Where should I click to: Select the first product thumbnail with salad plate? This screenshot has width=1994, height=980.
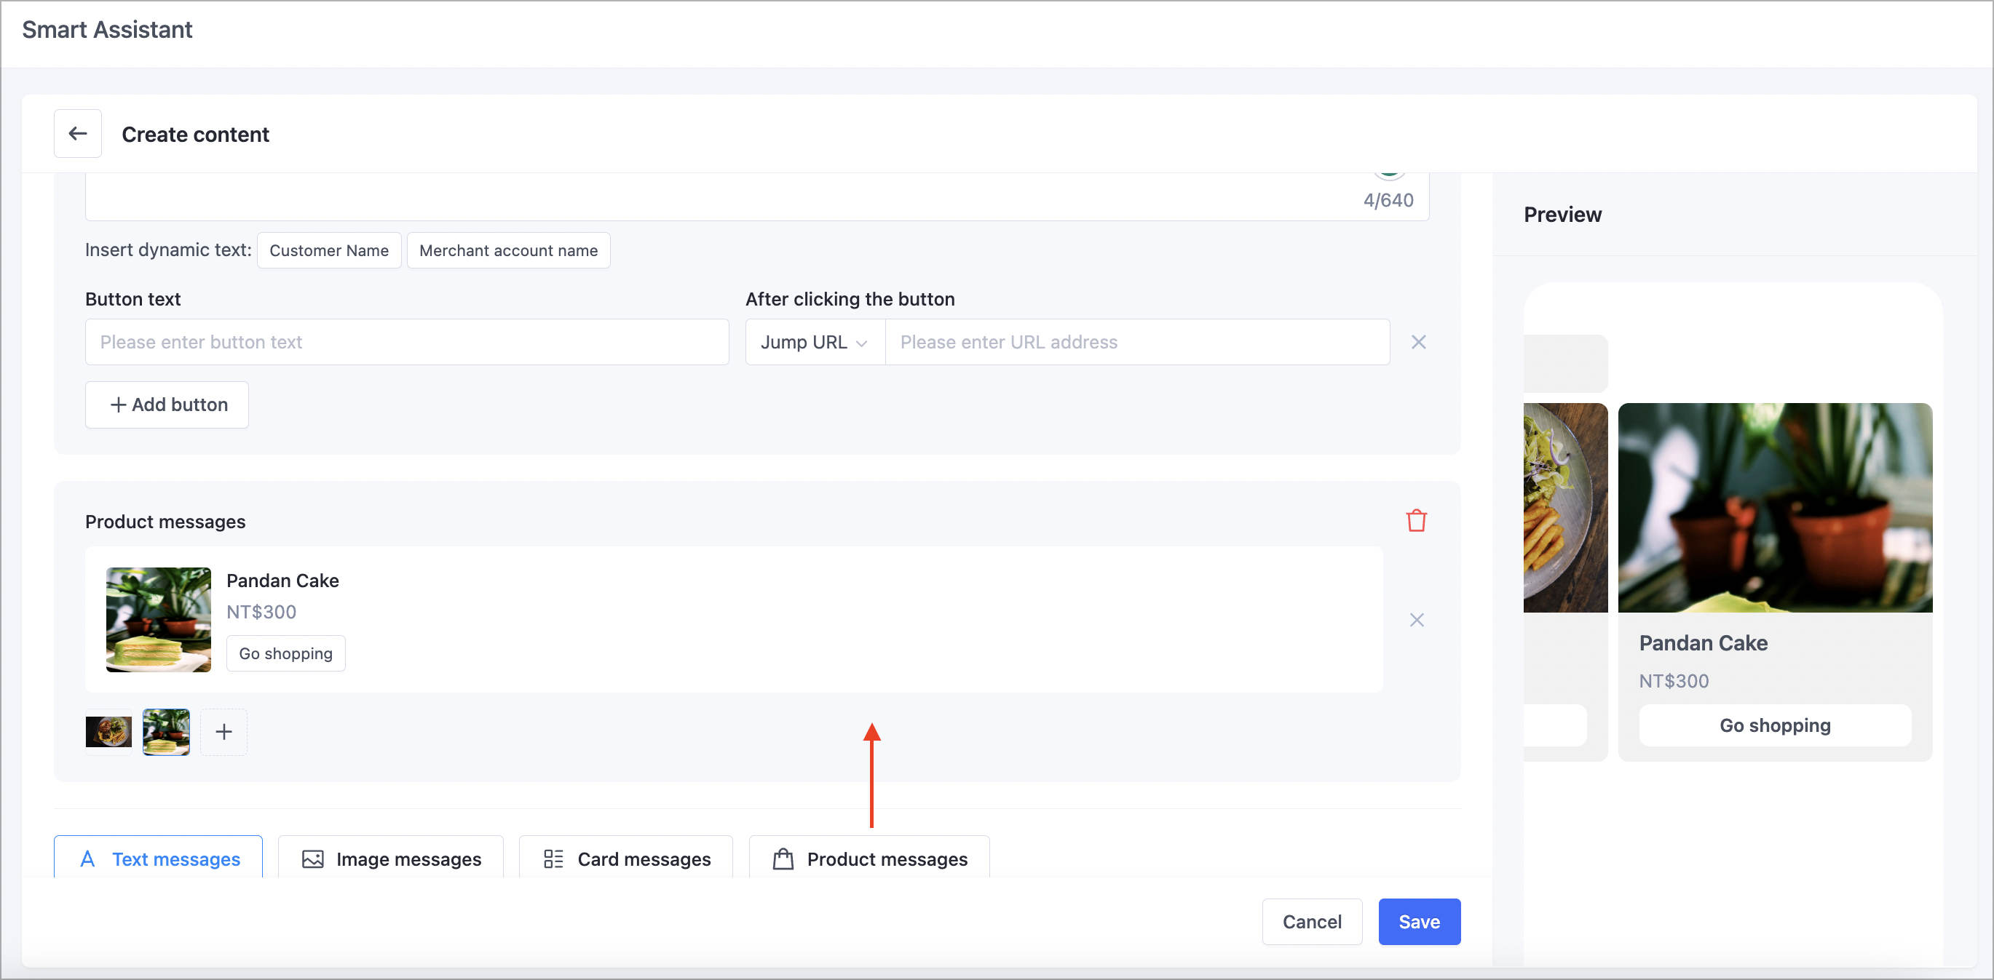[108, 732]
